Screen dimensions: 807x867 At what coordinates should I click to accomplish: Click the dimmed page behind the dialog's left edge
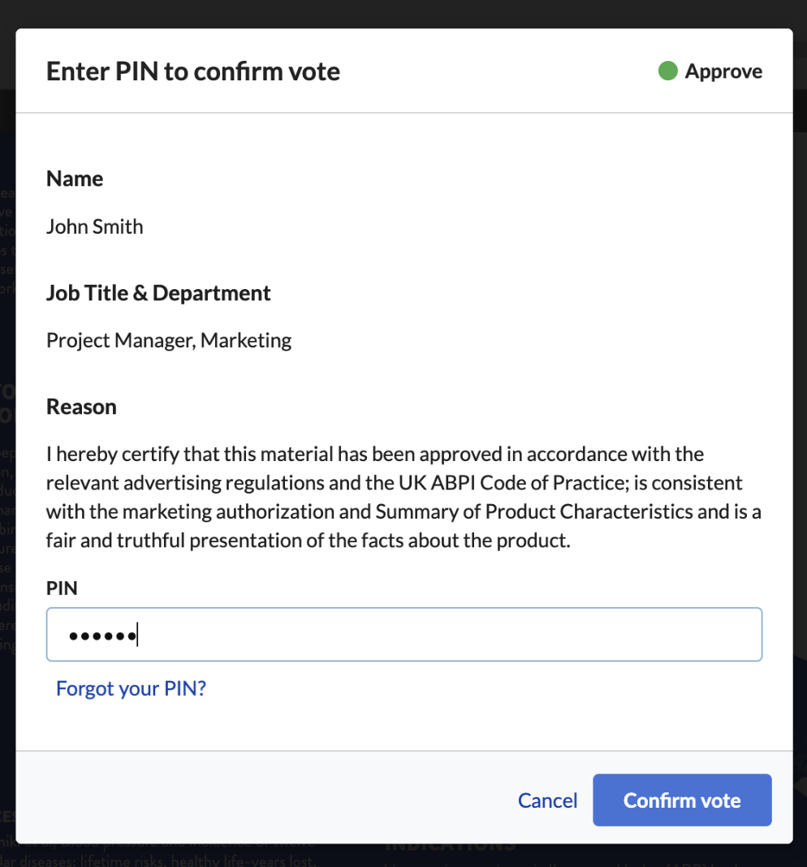pos(7,442)
